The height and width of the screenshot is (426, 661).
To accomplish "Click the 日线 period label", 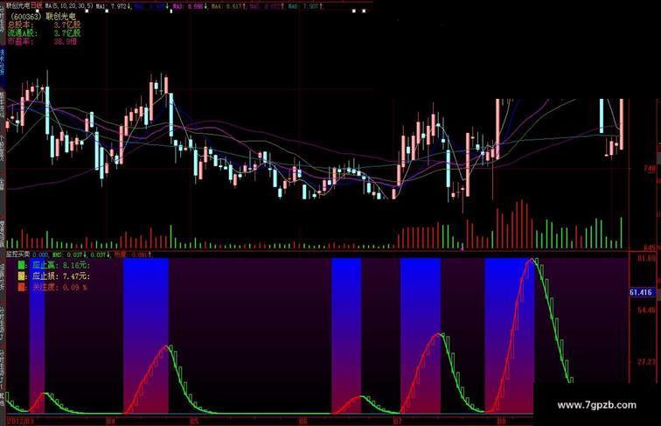I will (x=37, y=6).
